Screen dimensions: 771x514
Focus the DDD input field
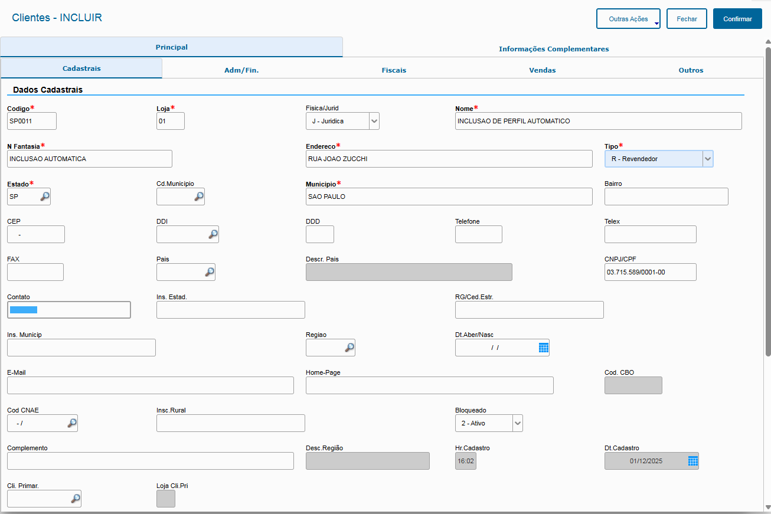pyautogui.click(x=320, y=234)
